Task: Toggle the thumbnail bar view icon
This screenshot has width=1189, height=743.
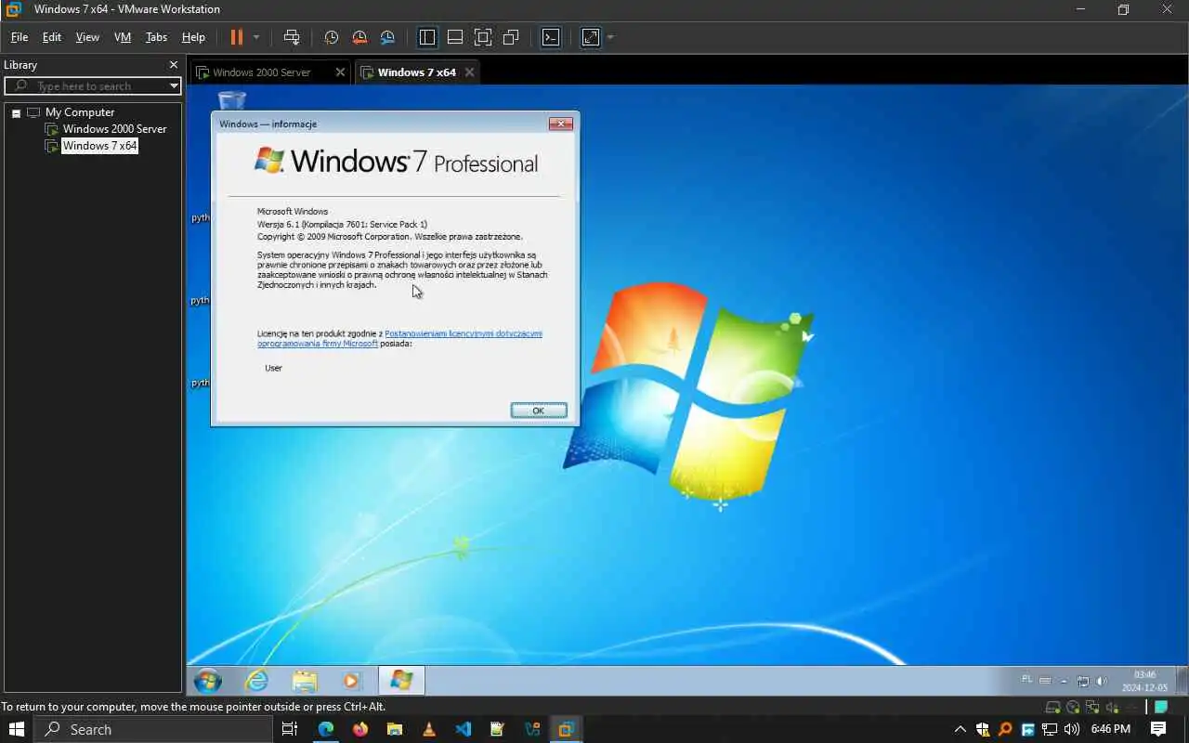Action: click(x=455, y=37)
